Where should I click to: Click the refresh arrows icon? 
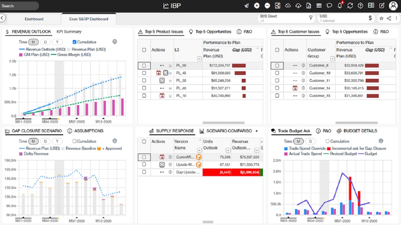coord(350,6)
